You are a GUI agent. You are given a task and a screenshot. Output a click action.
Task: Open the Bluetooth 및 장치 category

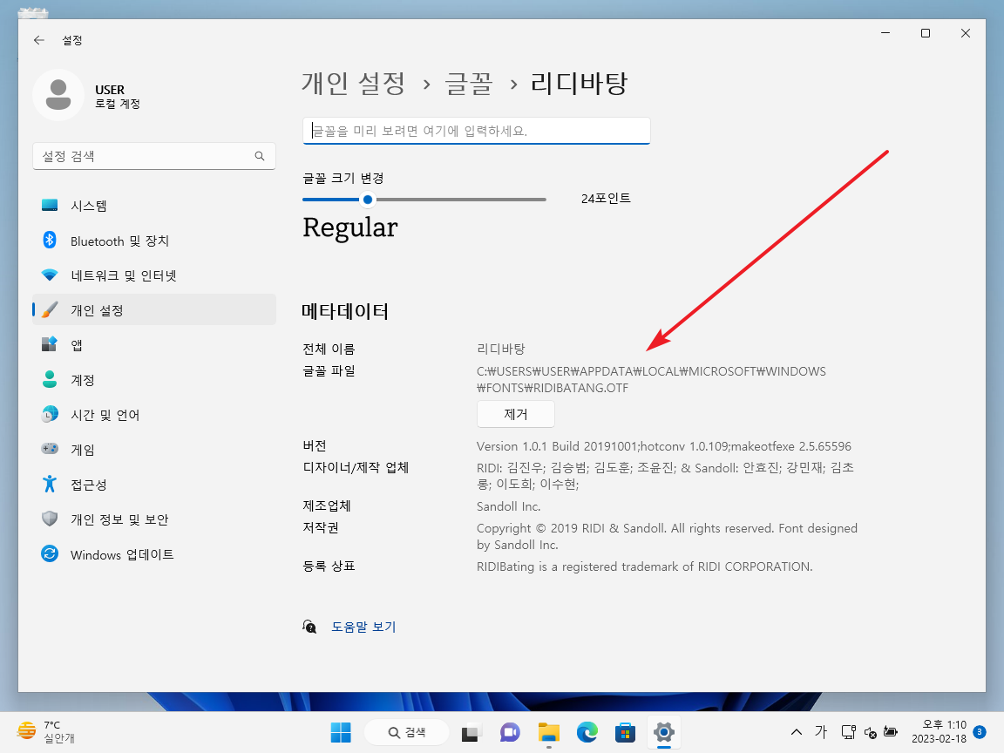(153, 241)
